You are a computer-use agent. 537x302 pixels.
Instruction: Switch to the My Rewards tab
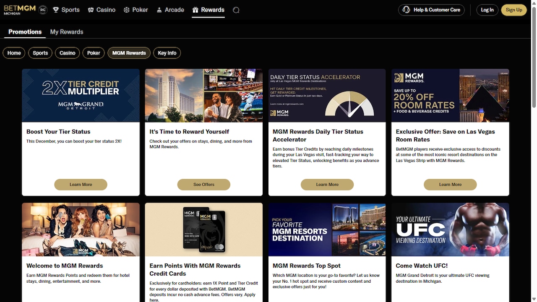[66, 32]
